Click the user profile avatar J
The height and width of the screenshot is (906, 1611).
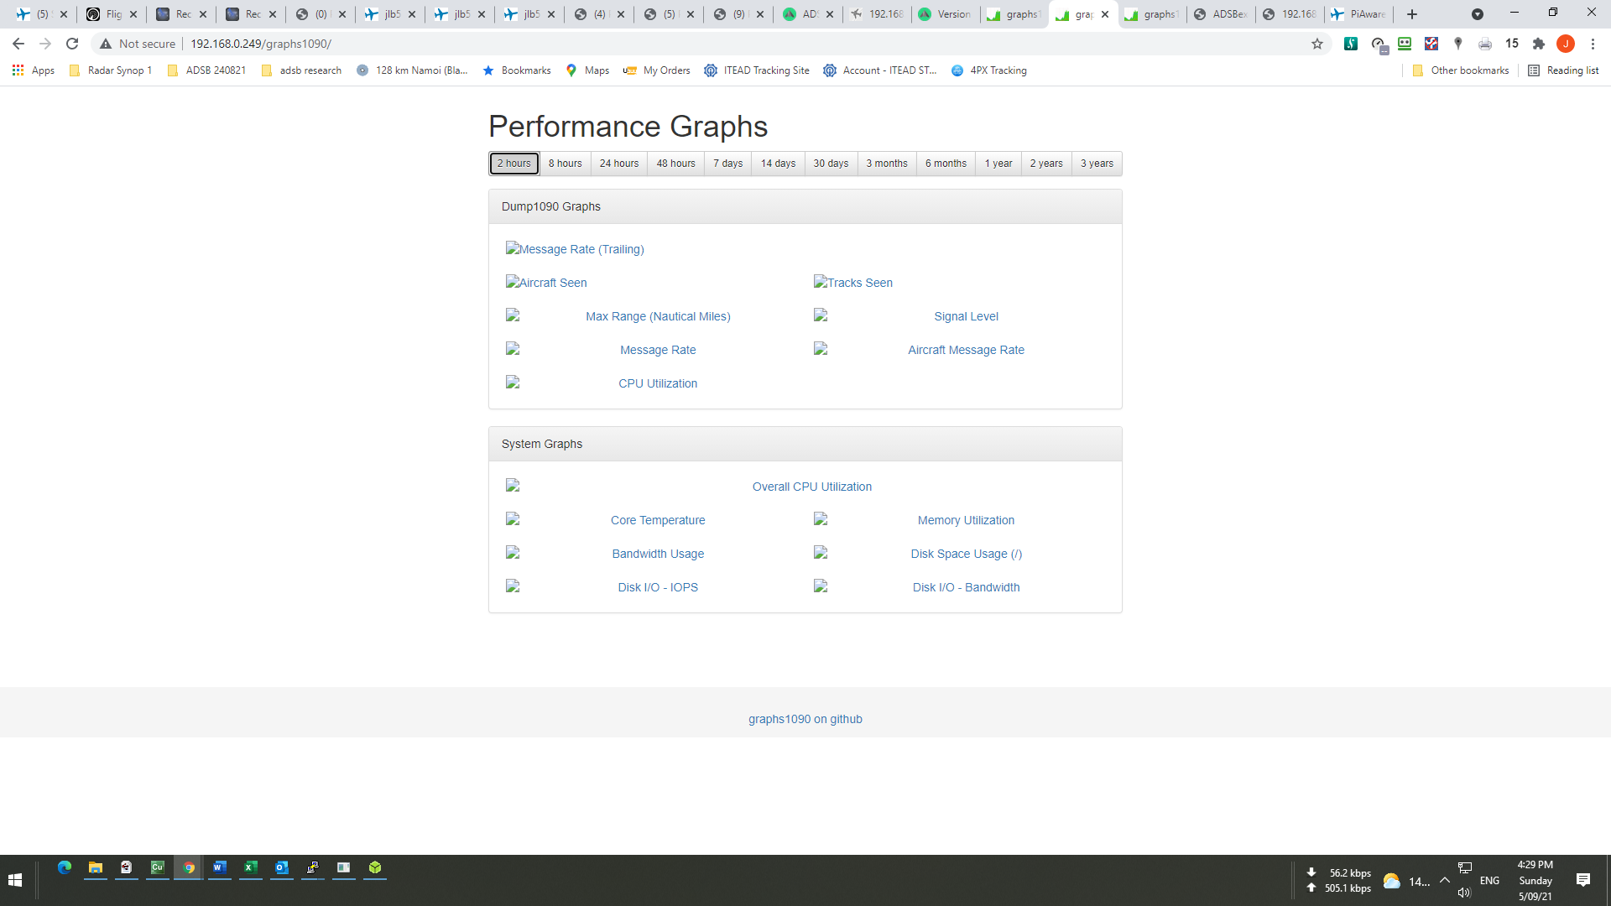1565,44
